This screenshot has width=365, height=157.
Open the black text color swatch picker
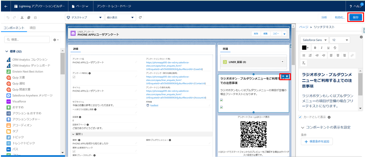[305, 48]
